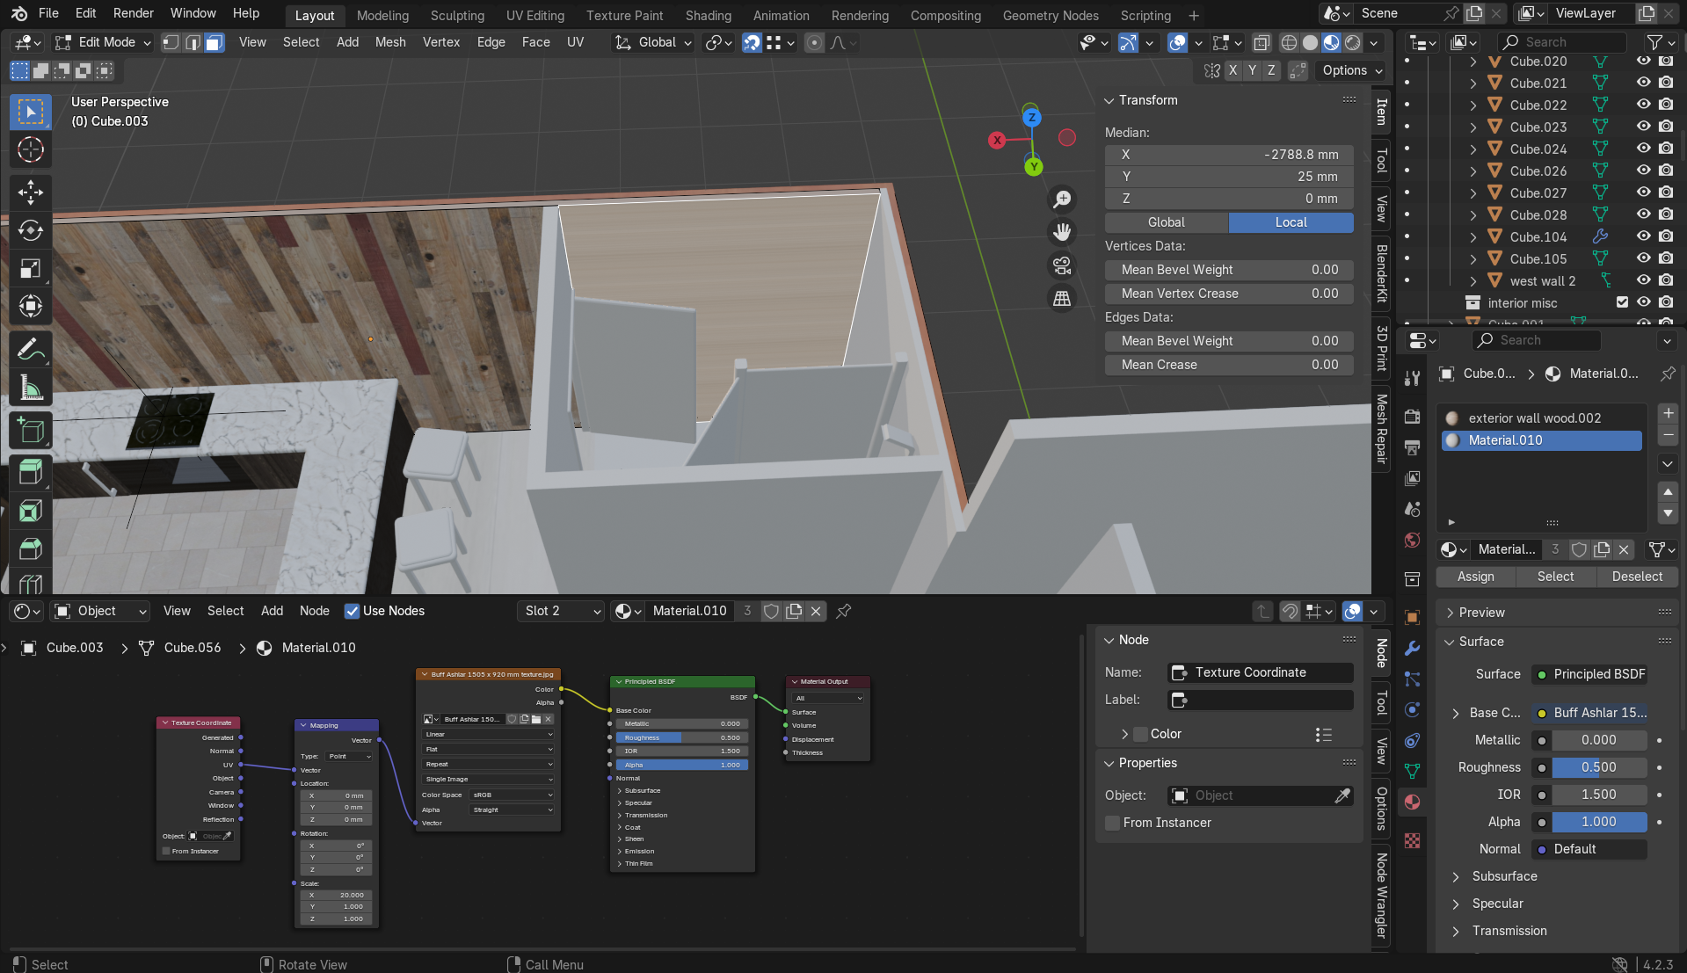Switch median coordinates to Global
The width and height of the screenshot is (1687, 973).
1166,222
